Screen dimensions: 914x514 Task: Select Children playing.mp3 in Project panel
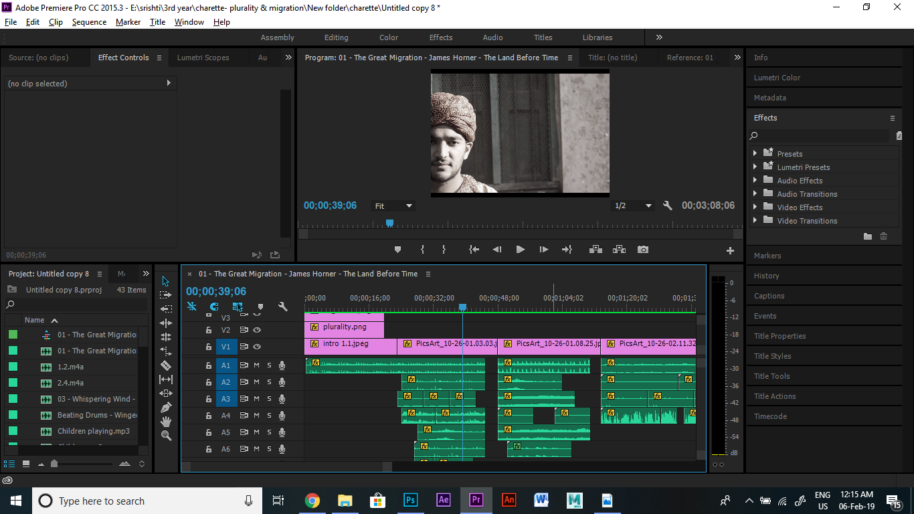pos(94,431)
